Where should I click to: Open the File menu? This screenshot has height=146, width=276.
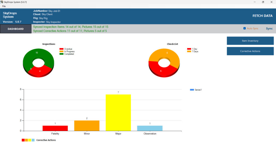[4, 6]
